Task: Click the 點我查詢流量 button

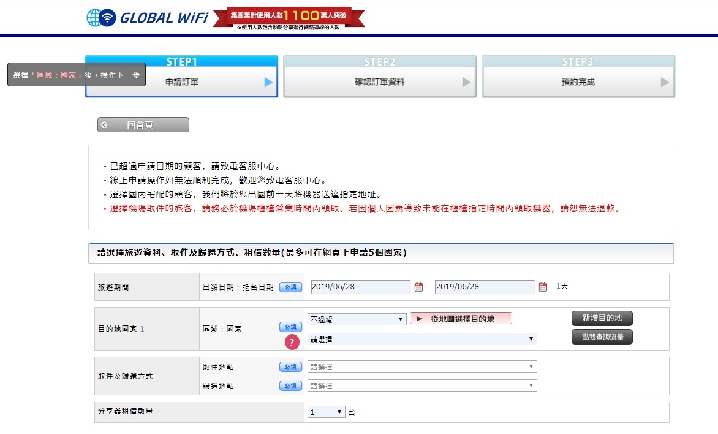Action: [x=602, y=337]
